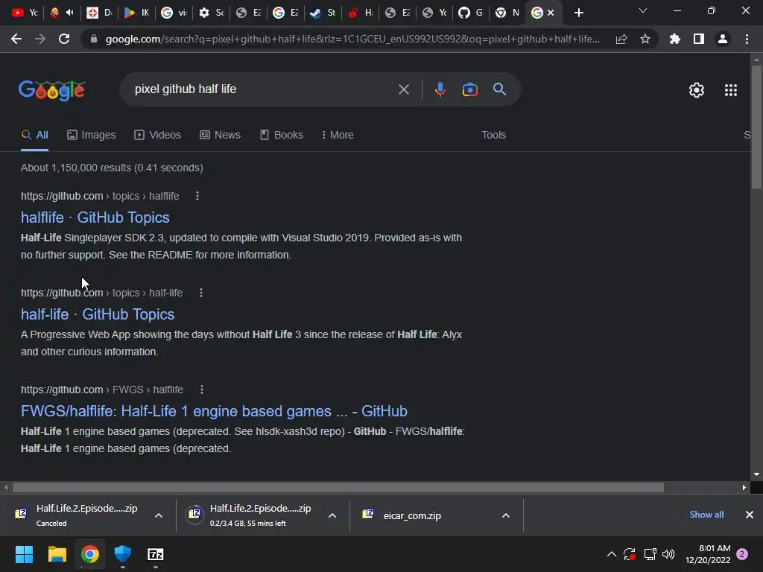763x572 pixels.
Task: Switch to the Steam tab
Action: coord(322,13)
